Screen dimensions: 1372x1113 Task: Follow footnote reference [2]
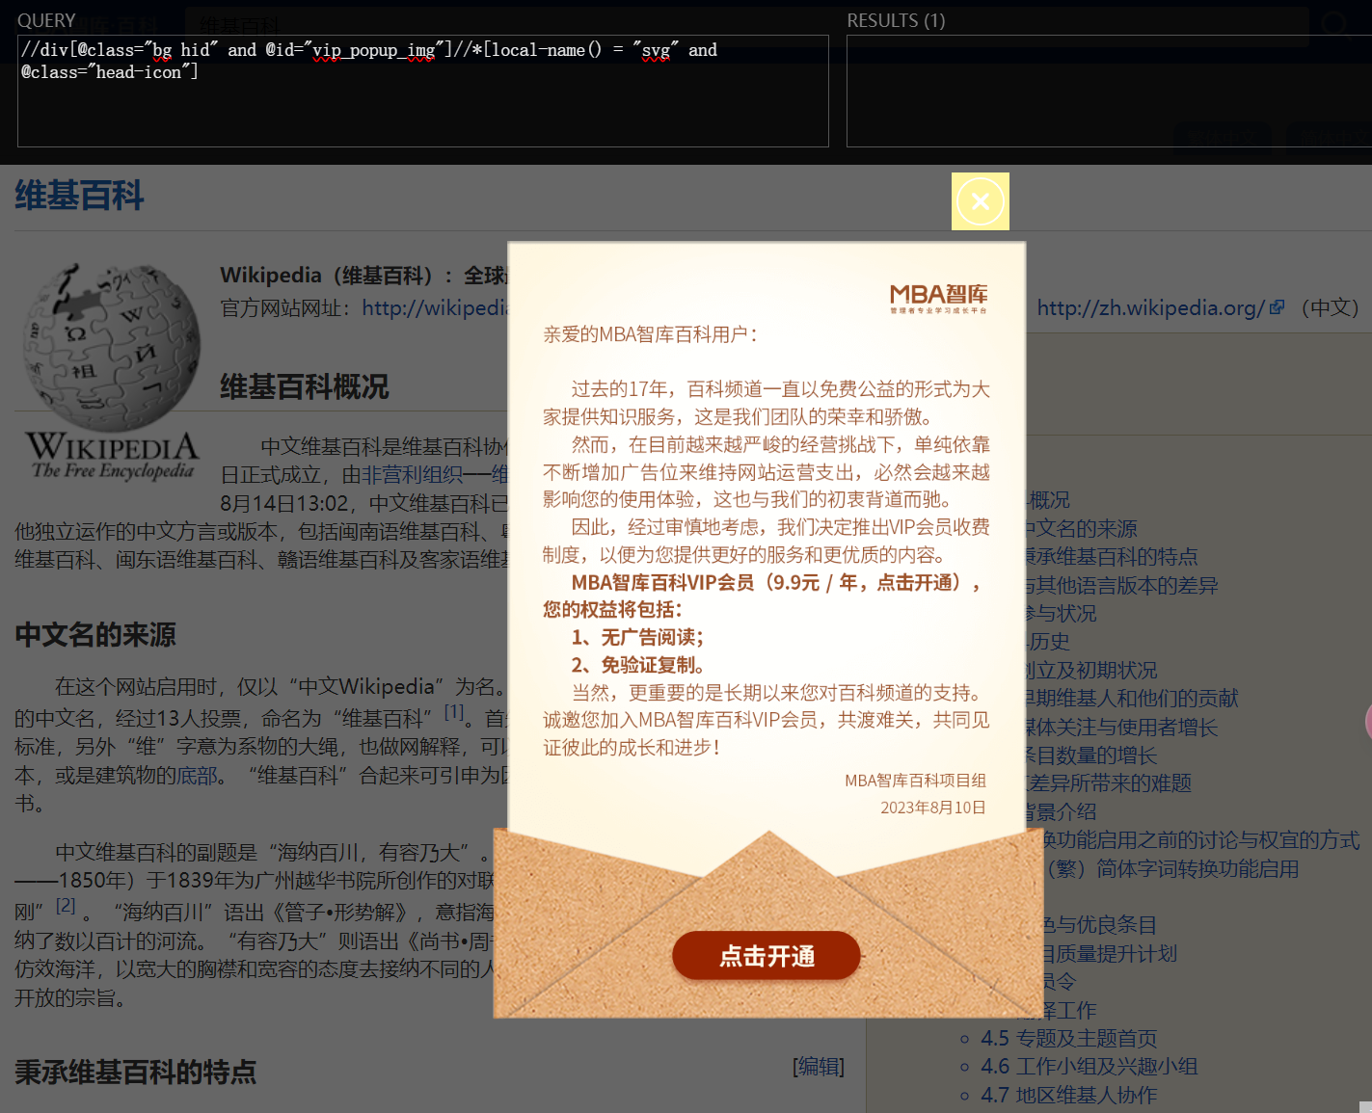click(x=66, y=904)
